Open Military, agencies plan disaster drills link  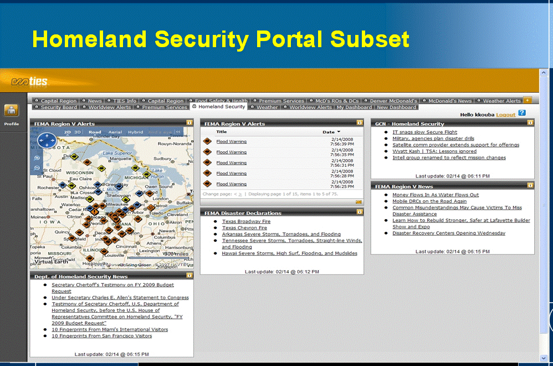433,138
